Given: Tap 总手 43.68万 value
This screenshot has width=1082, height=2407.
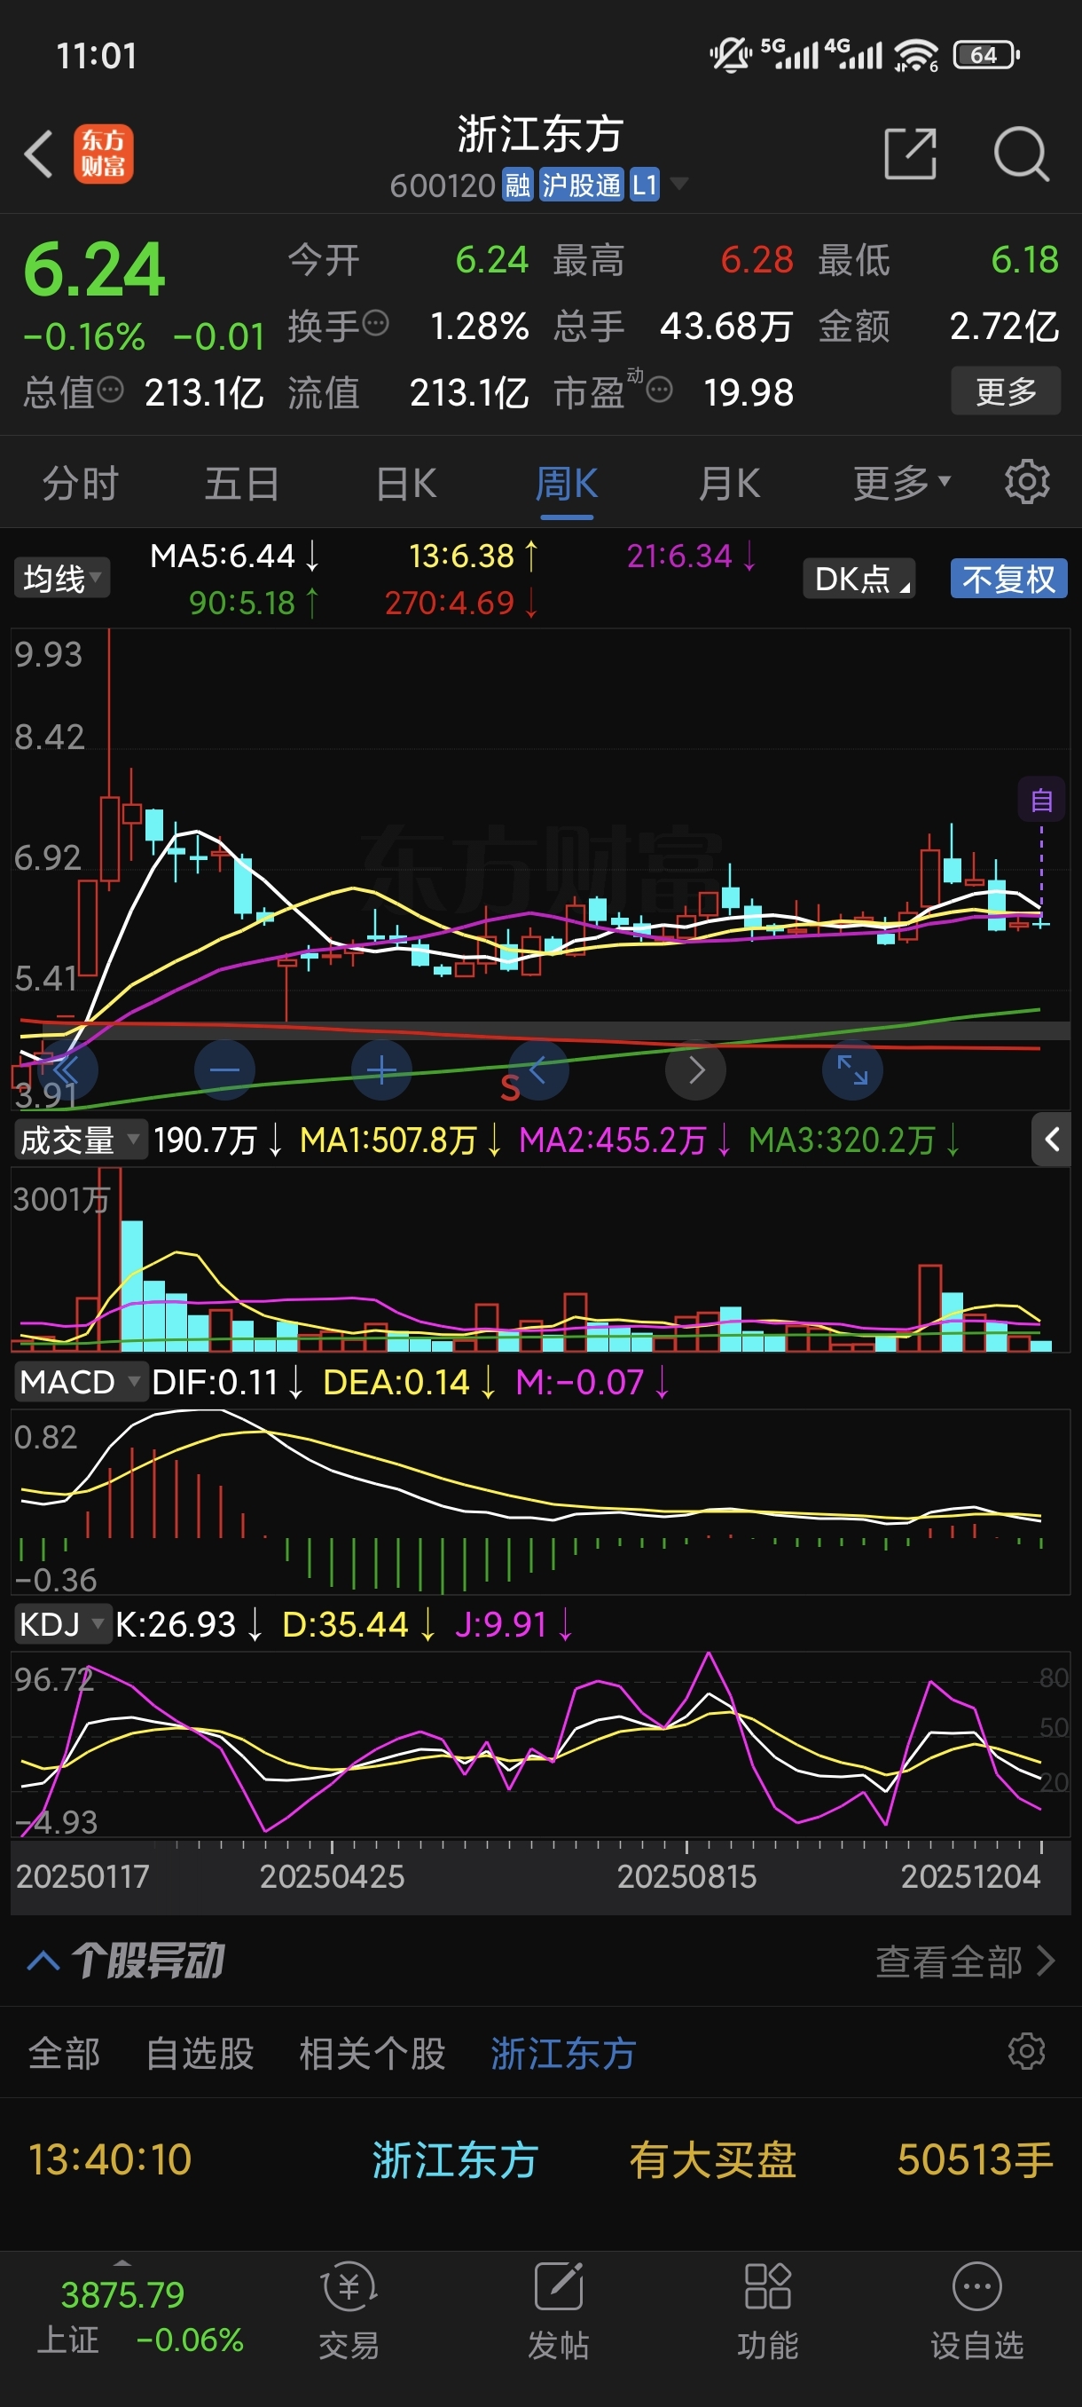Looking at the screenshot, I should click(x=726, y=326).
